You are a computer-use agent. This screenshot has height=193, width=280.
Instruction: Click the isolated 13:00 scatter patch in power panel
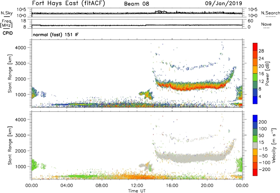(x=146, y=94)
